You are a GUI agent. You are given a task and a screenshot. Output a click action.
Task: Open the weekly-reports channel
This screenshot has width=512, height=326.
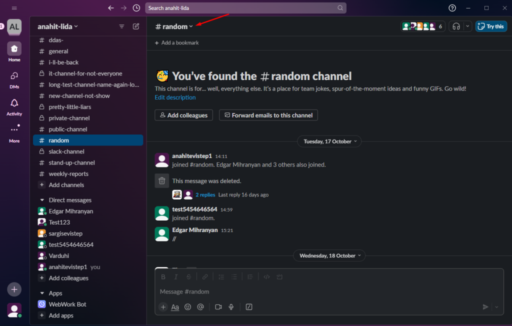pos(88,174)
